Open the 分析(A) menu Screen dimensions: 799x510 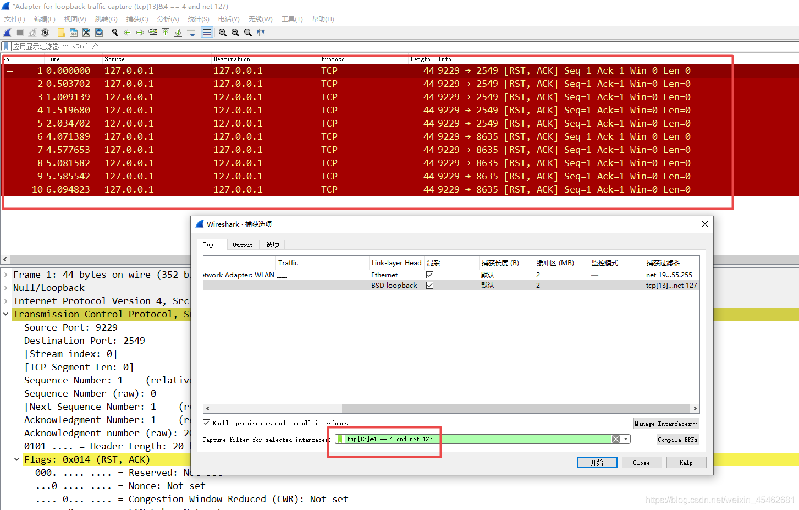pyautogui.click(x=168, y=19)
